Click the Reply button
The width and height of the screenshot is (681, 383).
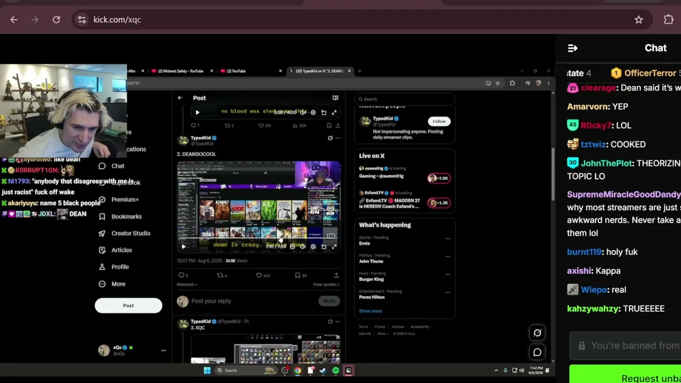[x=329, y=301]
